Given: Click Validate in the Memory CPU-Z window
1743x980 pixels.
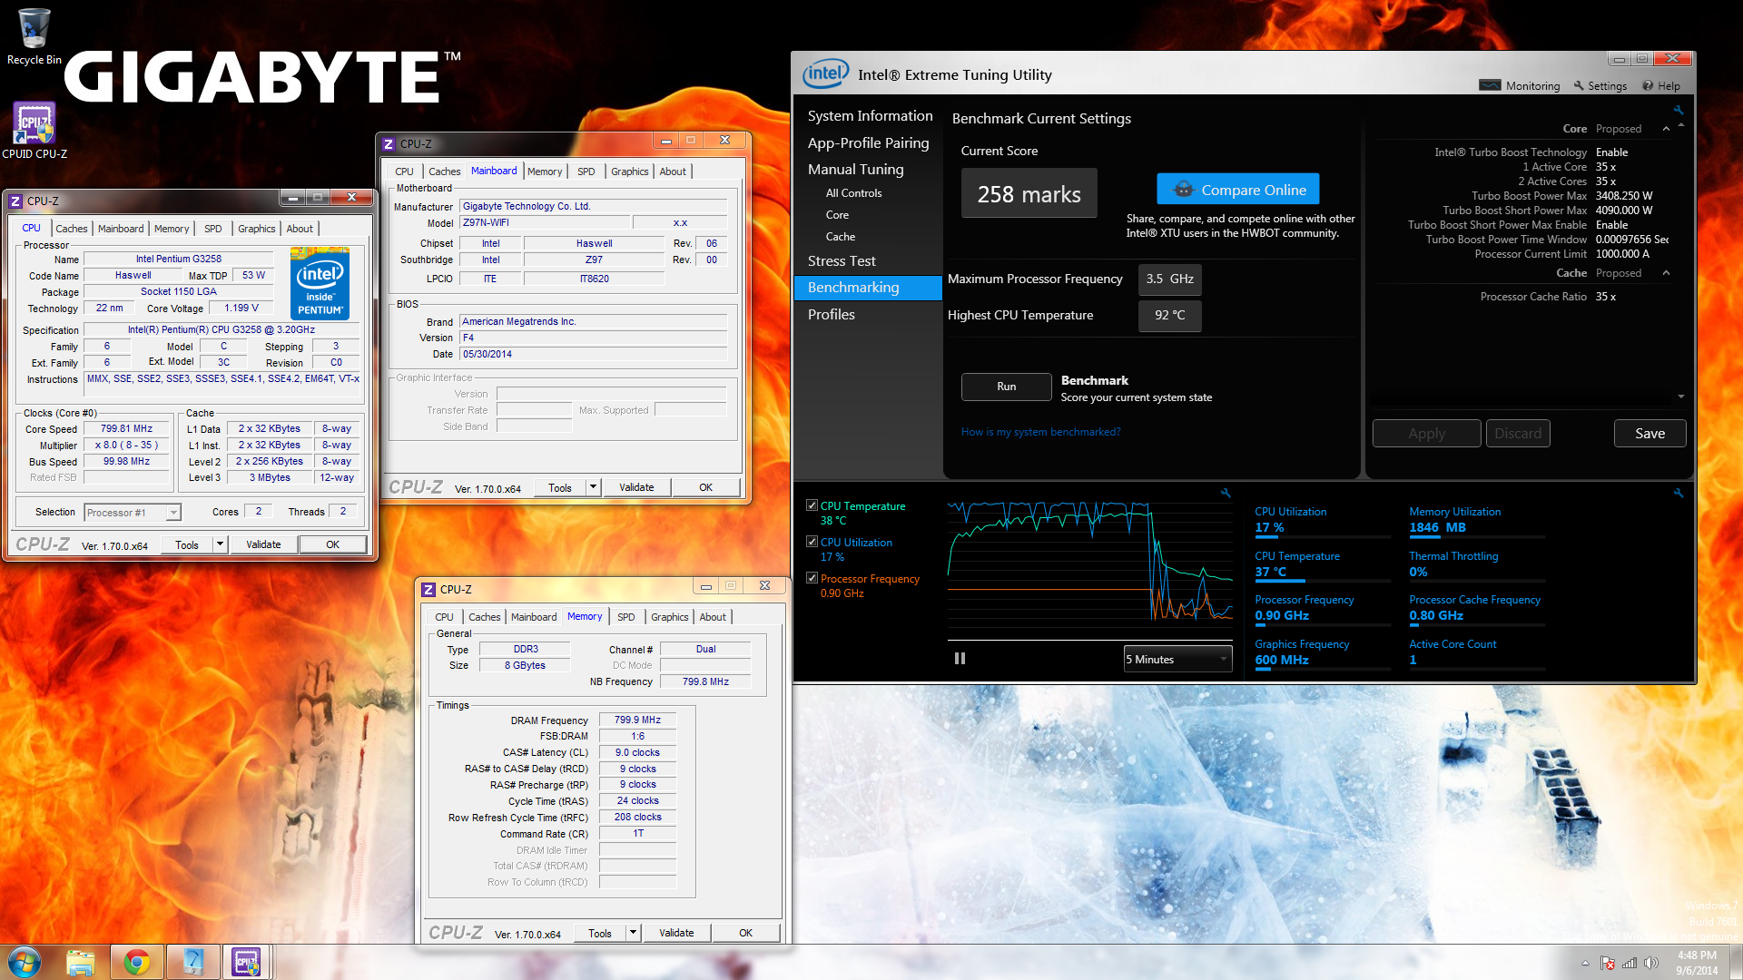Looking at the screenshot, I should (x=675, y=933).
